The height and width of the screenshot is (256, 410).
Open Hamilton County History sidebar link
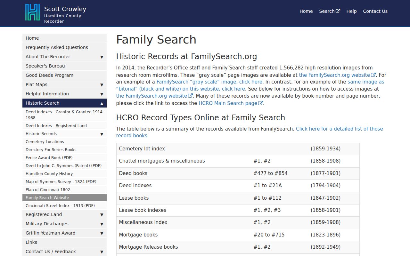tap(64, 174)
